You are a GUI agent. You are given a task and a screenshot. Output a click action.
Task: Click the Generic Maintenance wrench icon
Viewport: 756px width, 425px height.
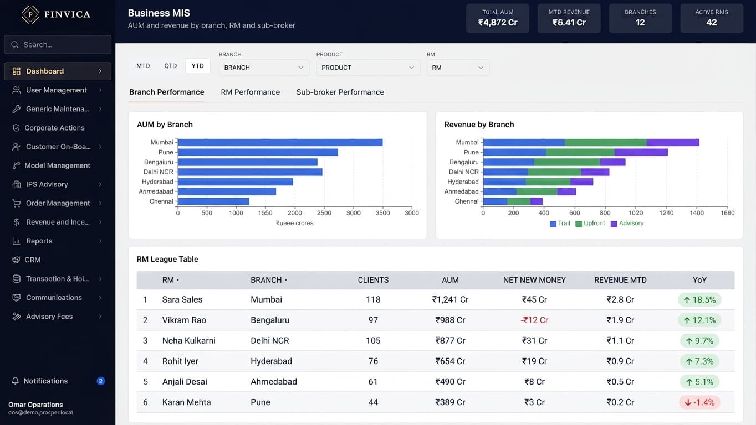[16, 109]
